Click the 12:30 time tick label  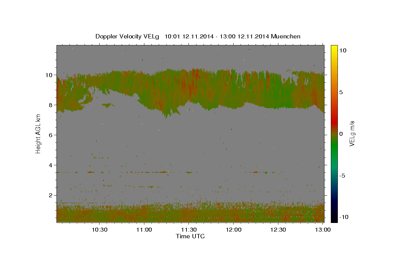point(278,230)
